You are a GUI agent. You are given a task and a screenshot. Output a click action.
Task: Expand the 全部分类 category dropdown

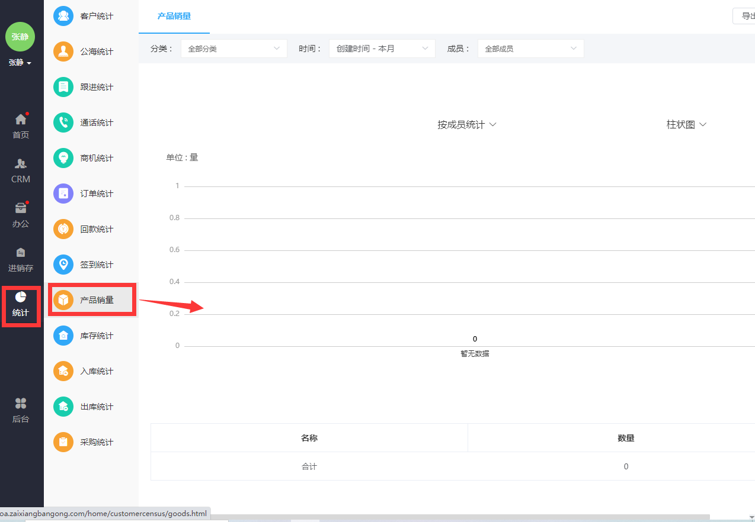coord(234,49)
